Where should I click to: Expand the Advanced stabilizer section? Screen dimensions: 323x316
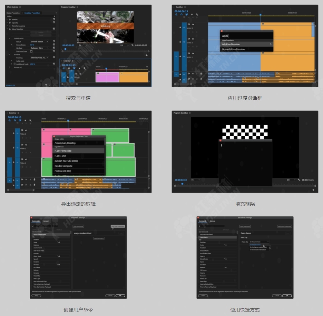(x=9, y=67)
